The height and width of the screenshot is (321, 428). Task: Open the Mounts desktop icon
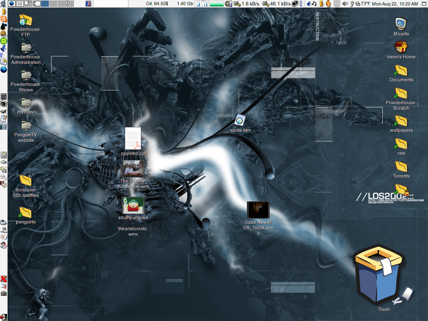[401, 24]
